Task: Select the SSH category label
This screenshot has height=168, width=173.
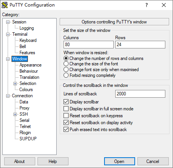Action: 24,114
